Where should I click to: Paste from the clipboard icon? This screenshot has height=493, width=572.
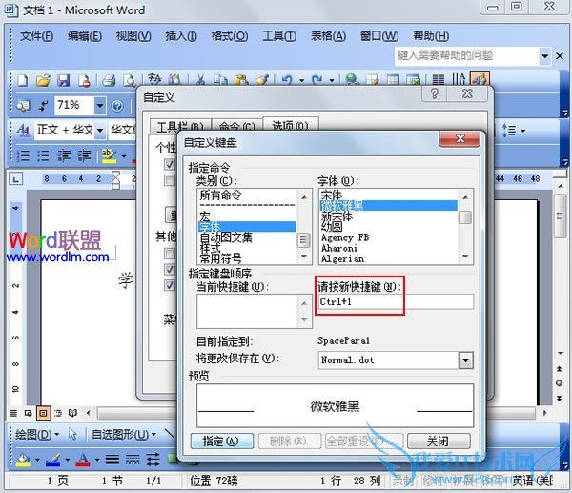coord(241,79)
